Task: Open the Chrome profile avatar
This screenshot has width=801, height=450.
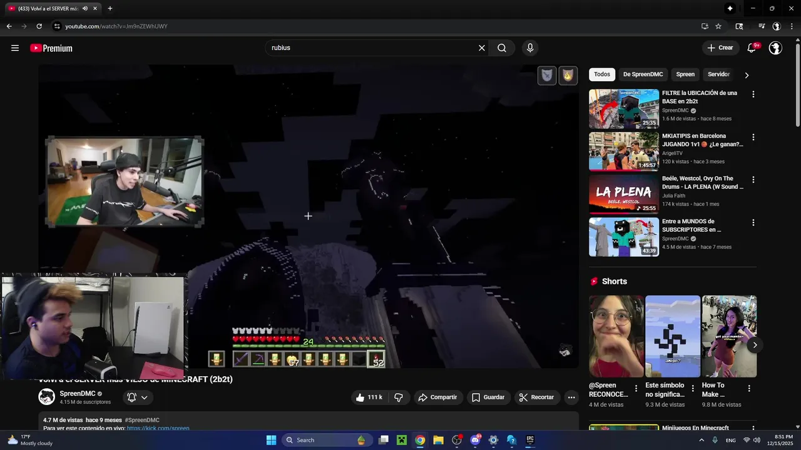Action: [777, 26]
